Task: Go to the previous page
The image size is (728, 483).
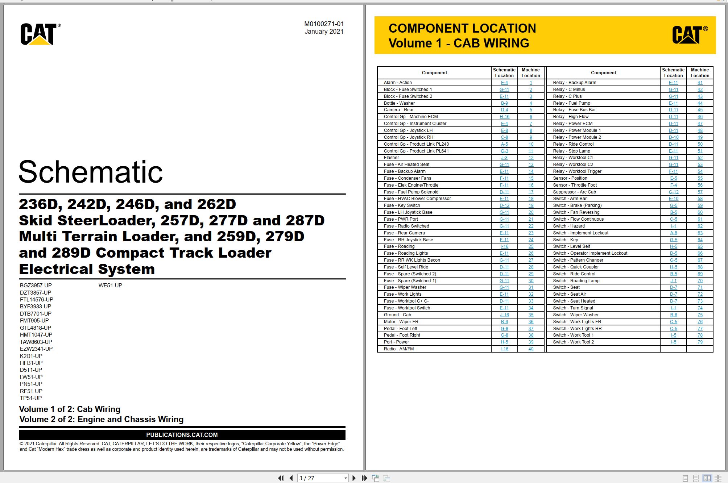Action: pos(291,478)
